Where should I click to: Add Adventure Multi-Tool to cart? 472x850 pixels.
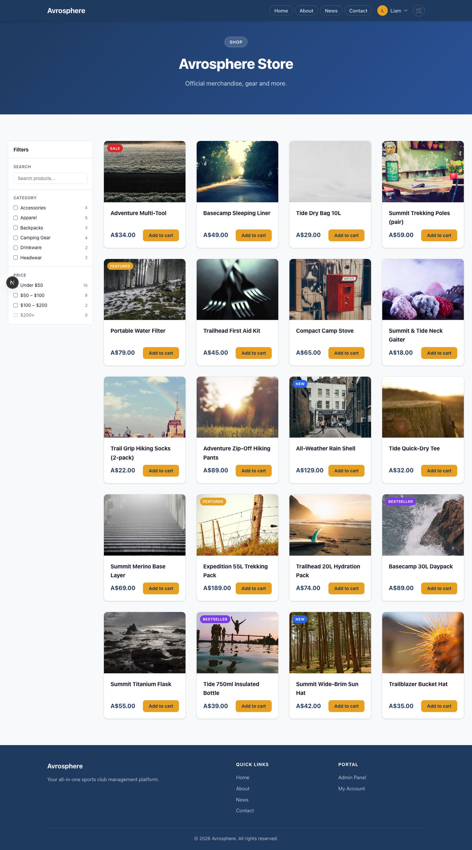point(161,235)
